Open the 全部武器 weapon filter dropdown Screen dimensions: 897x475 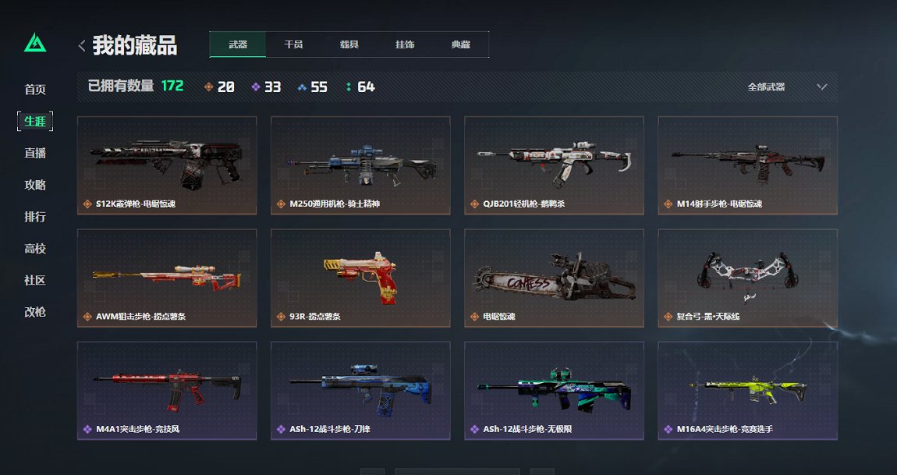[x=787, y=87]
